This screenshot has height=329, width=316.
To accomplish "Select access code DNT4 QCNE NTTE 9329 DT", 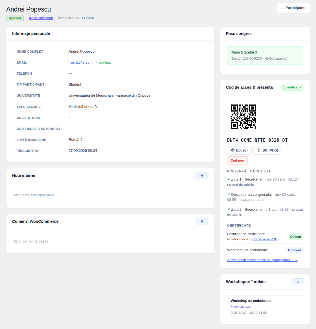I will pyautogui.click(x=257, y=140).
